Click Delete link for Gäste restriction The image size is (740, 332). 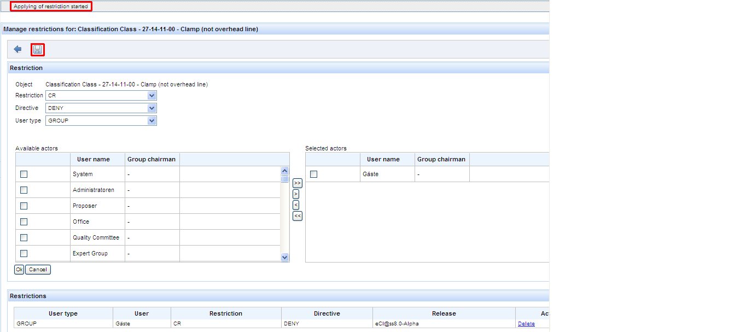pyautogui.click(x=526, y=324)
